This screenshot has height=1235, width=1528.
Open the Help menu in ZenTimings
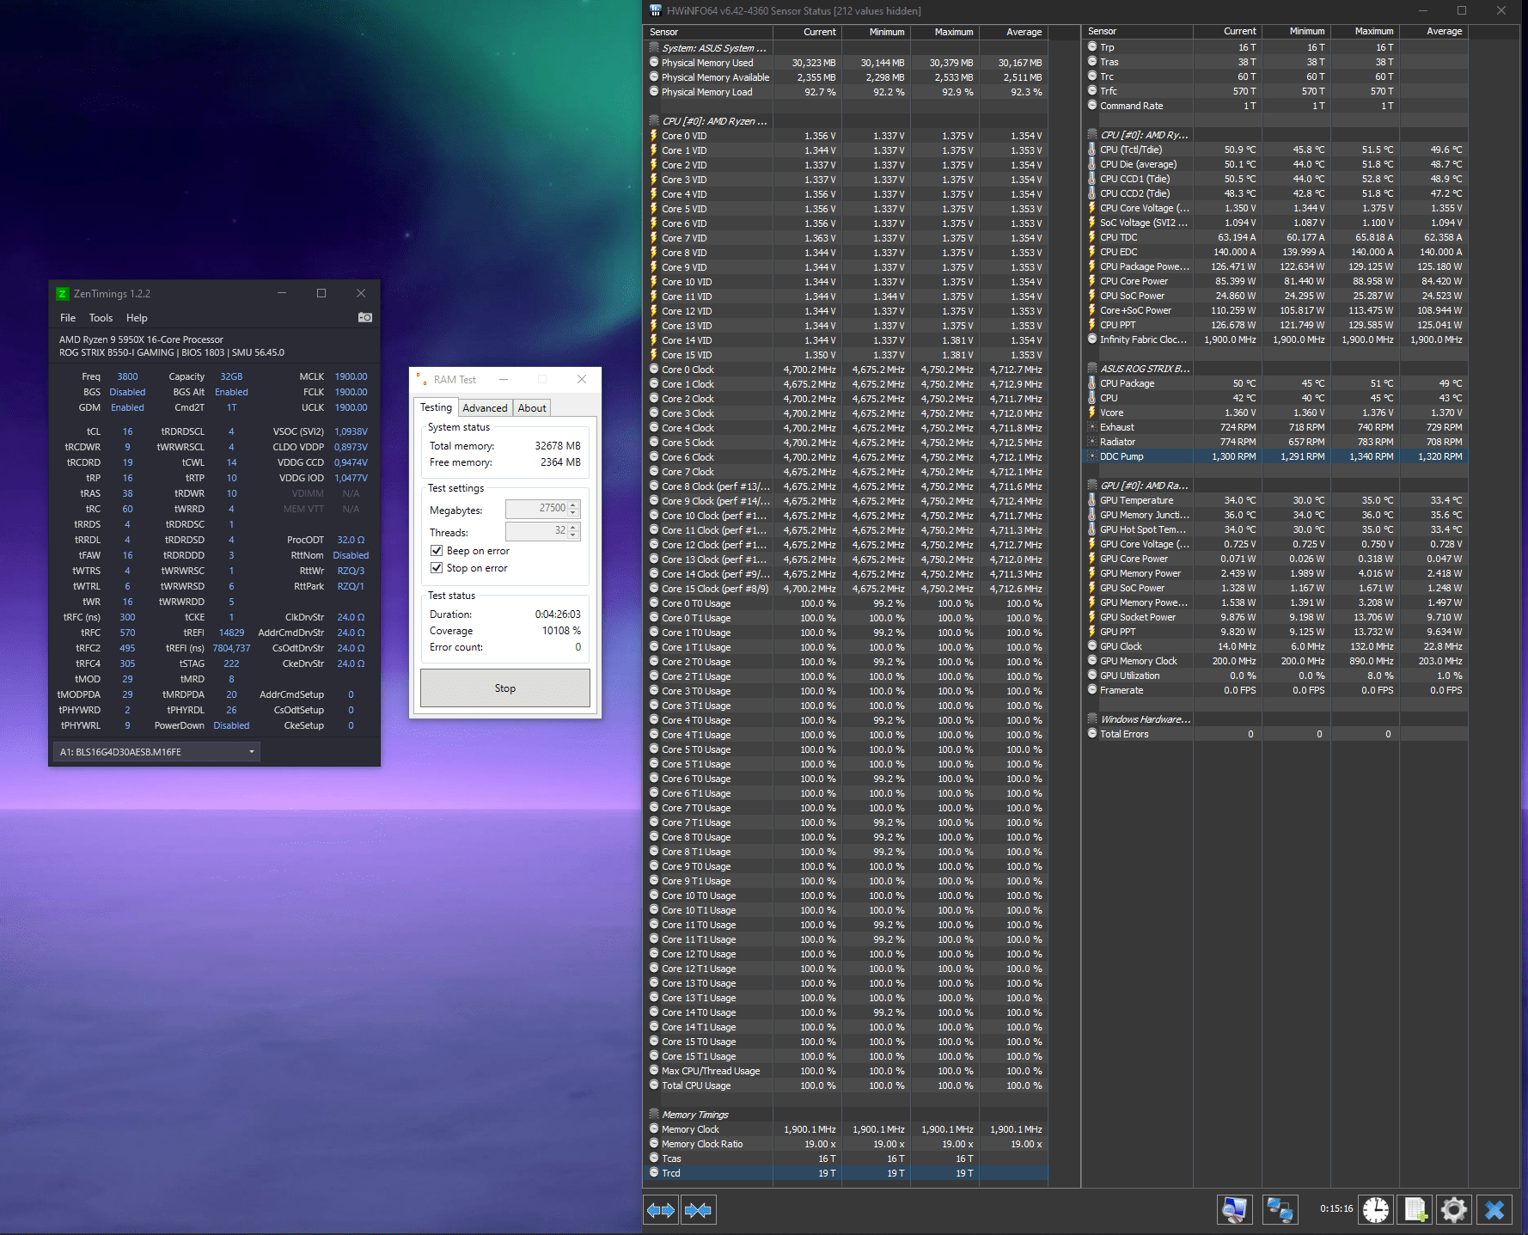[137, 318]
